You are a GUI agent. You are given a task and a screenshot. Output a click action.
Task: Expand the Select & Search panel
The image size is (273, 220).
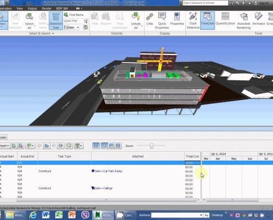pyautogui.click(x=41, y=34)
